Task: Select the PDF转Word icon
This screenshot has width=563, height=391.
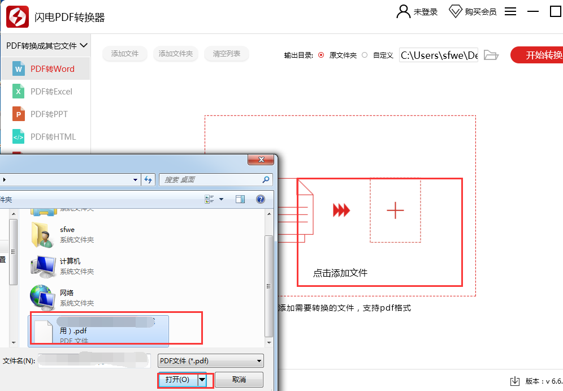Action: 19,68
